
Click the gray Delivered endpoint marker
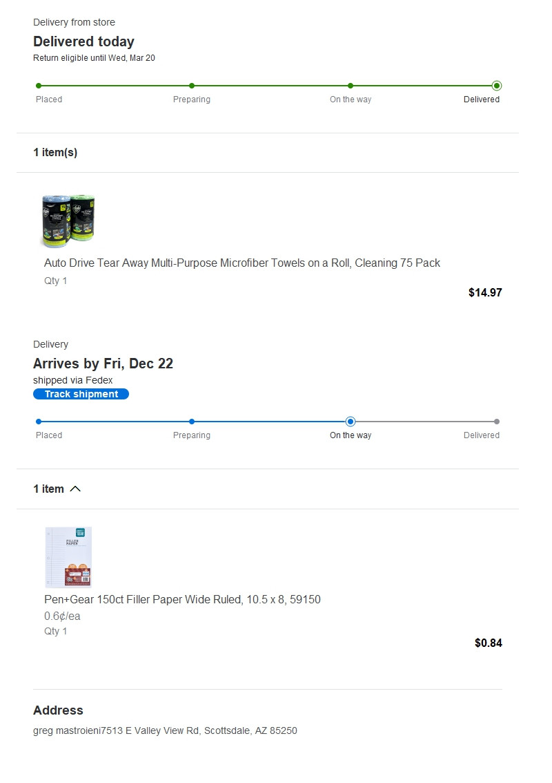(x=497, y=422)
